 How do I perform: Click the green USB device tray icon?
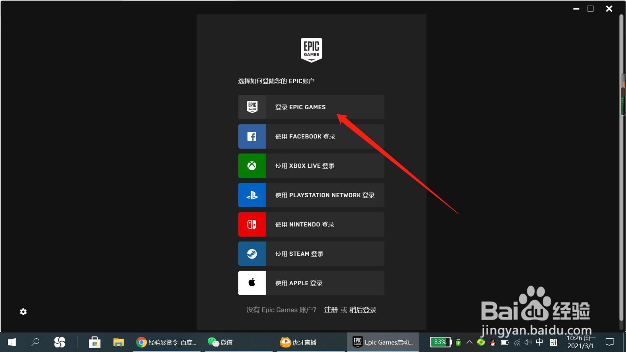[x=458, y=343]
